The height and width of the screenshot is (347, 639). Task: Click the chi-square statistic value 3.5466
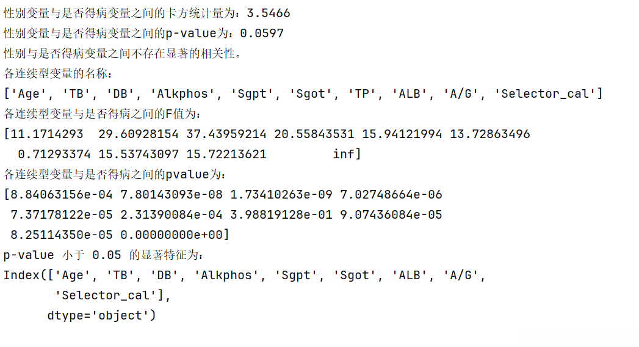point(265,13)
